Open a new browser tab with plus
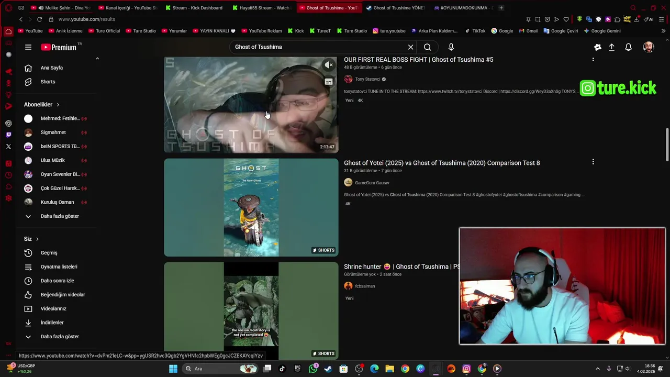670x377 pixels. click(501, 8)
